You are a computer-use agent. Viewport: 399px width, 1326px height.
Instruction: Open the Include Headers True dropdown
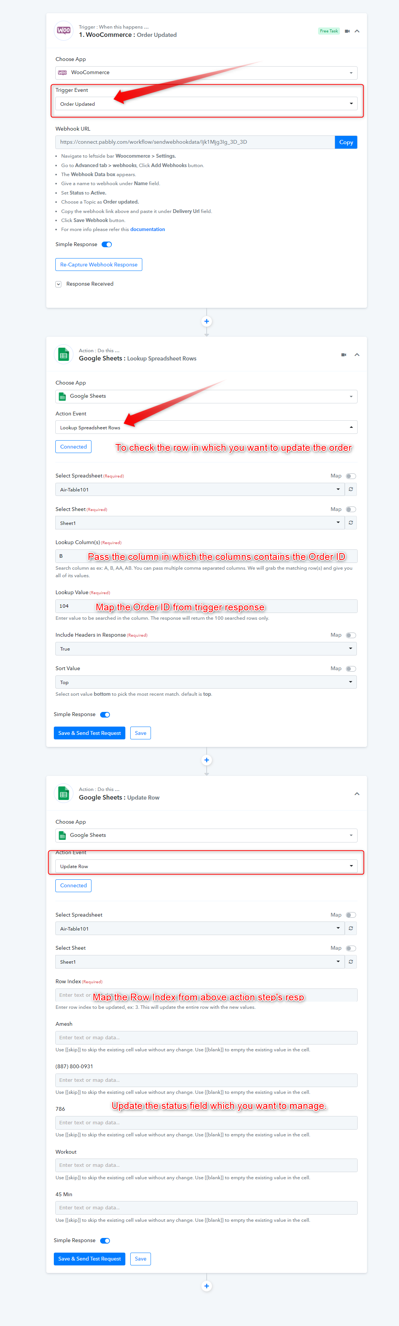coord(206,649)
